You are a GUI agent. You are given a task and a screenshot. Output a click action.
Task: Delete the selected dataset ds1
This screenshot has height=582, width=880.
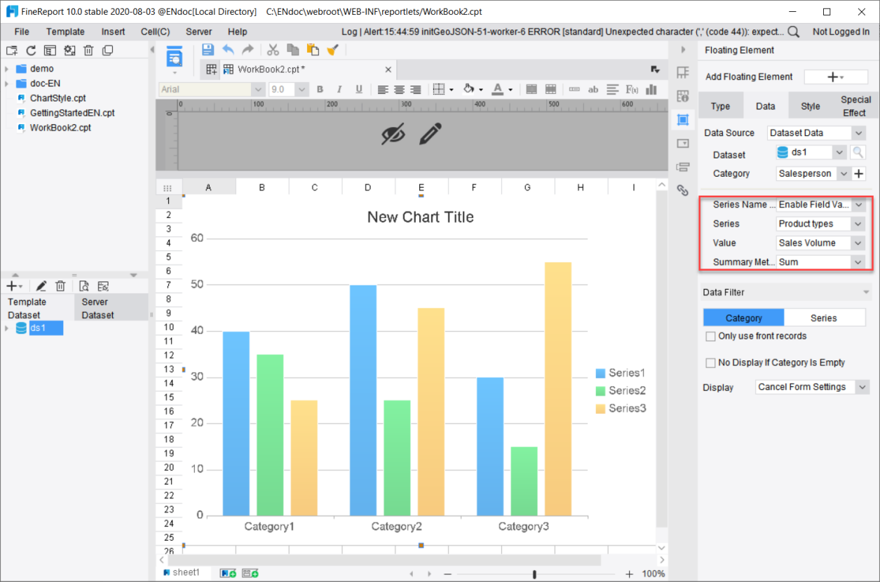pyautogui.click(x=60, y=286)
